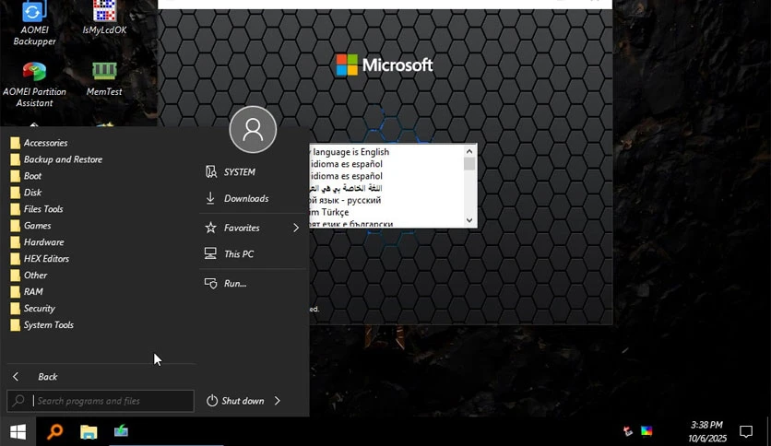The width and height of the screenshot is (771, 446).
Task: Expand Shut down options arrow
Action: 278,401
